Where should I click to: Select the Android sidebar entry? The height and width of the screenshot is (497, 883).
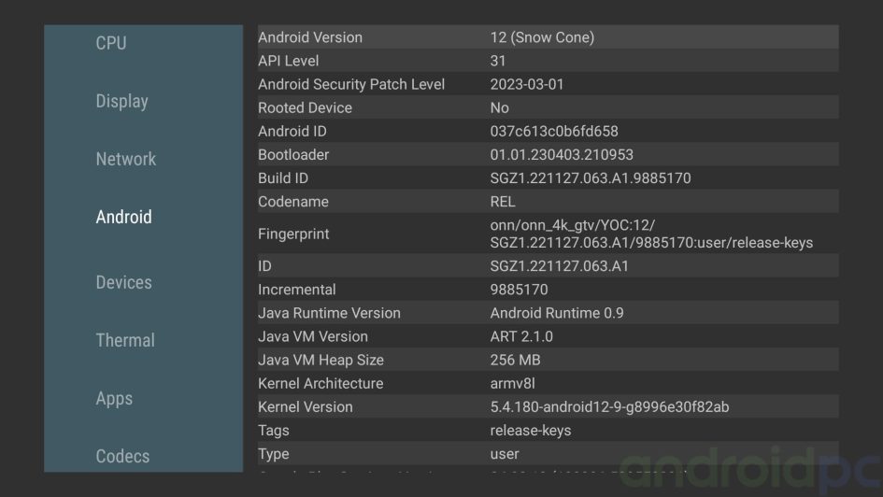click(x=123, y=217)
